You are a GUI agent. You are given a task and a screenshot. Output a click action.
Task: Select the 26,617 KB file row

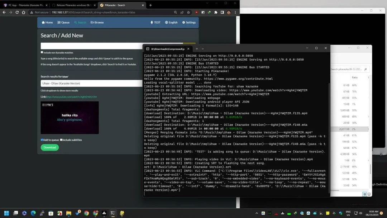tap(350, 129)
